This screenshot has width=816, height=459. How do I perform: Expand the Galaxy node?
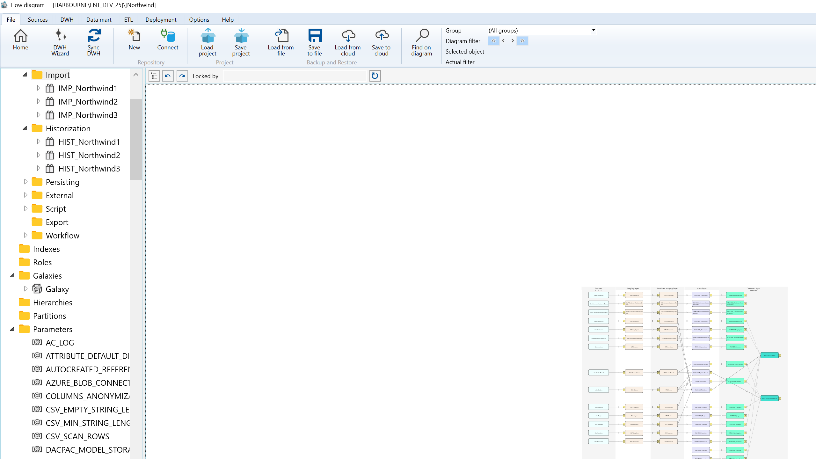click(26, 289)
